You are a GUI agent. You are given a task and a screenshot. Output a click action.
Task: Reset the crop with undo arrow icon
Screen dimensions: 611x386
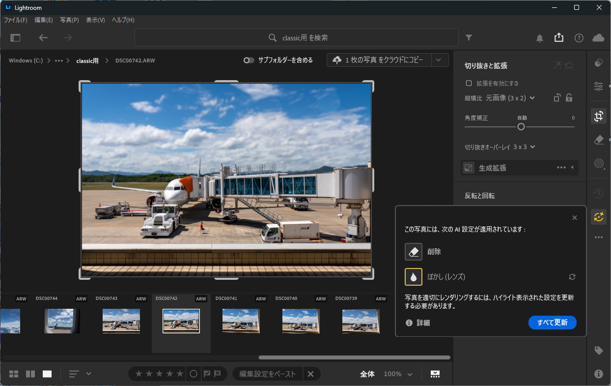point(570,65)
